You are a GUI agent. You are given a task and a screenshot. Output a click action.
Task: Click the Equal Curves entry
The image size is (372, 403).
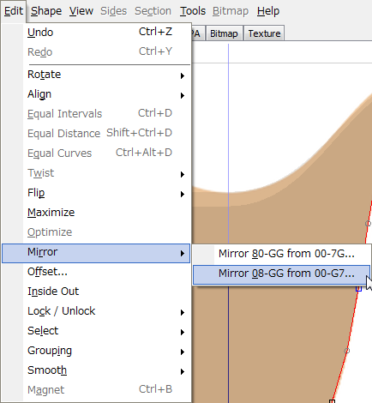[x=96, y=153]
